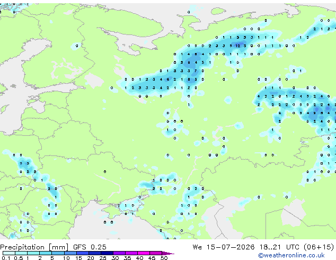
Task: Click the 20–25 mm legend swatch
Action: (94, 253)
